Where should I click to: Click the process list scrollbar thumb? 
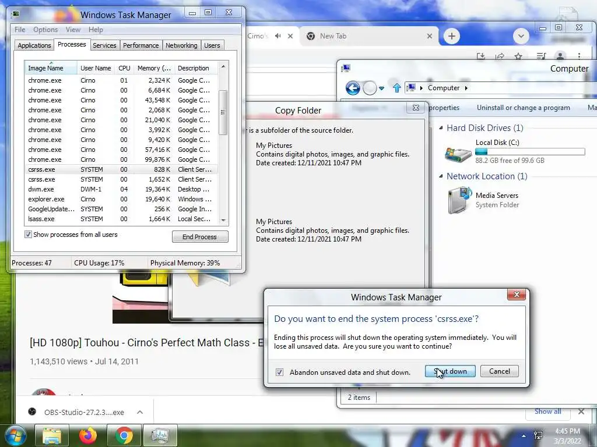(x=223, y=112)
